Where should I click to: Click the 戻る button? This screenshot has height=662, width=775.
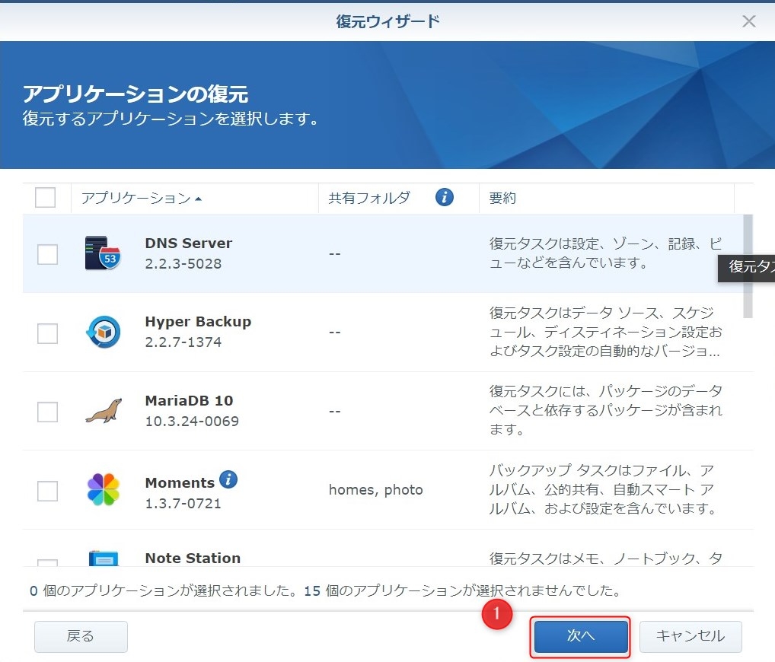tap(81, 637)
